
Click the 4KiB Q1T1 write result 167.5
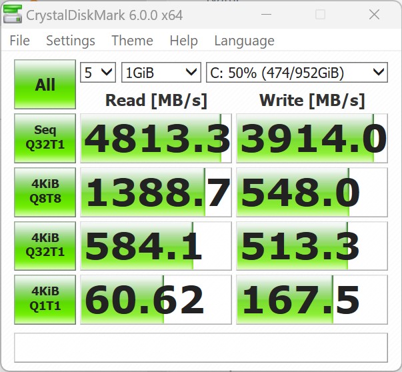click(x=312, y=300)
